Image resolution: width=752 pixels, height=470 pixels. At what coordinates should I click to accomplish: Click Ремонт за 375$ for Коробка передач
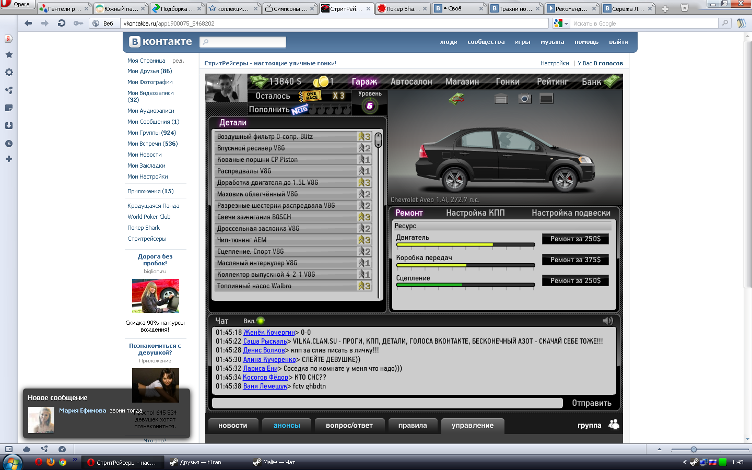pyautogui.click(x=575, y=260)
